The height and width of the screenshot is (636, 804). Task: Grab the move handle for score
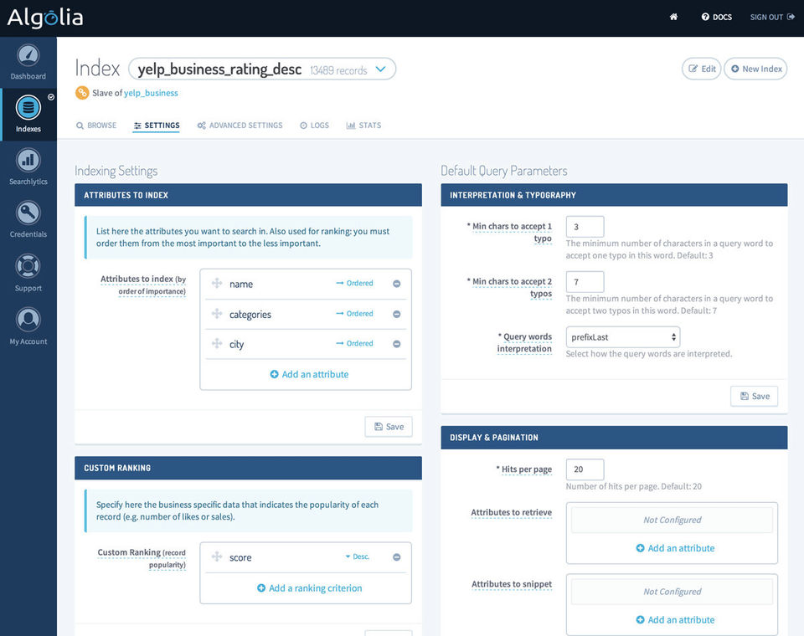217,556
